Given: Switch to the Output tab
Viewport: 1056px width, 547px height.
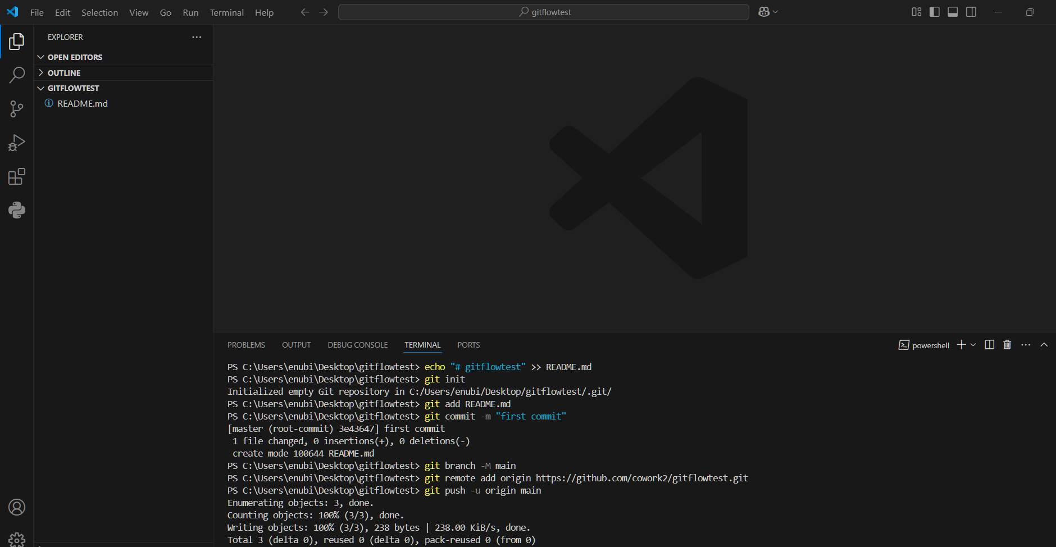Looking at the screenshot, I should pos(297,345).
